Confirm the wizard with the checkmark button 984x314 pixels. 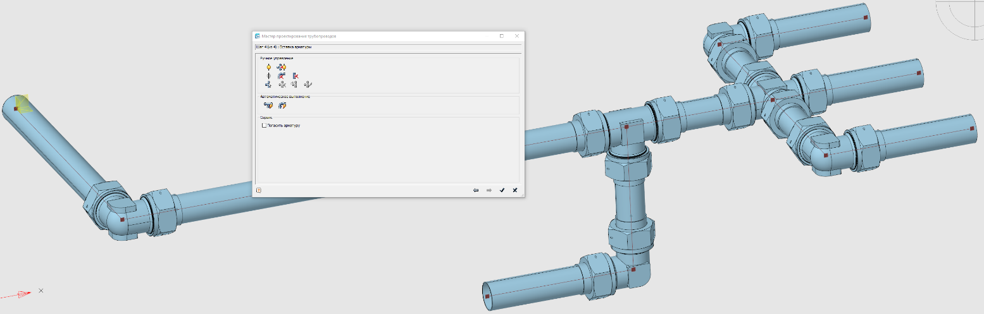502,190
